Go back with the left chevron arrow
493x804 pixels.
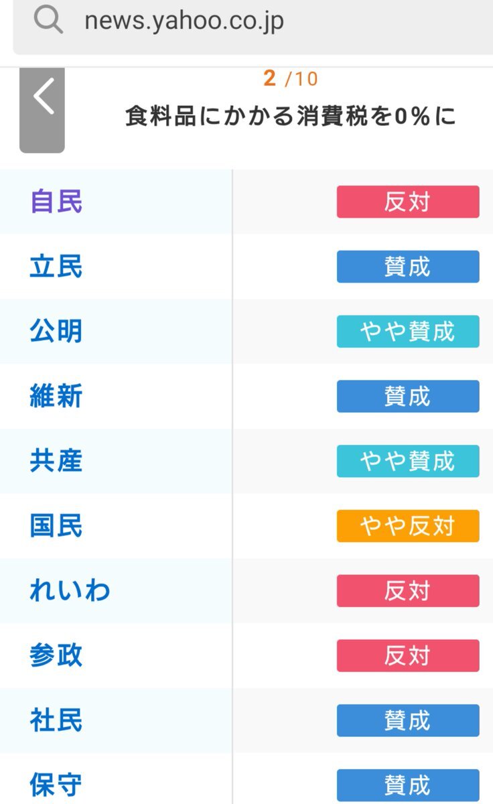coord(42,110)
